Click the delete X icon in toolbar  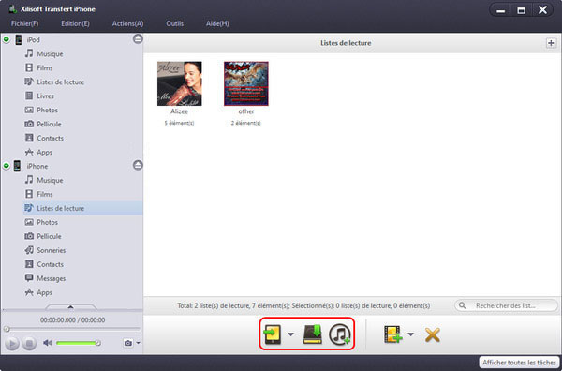pyautogui.click(x=432, y=335)
